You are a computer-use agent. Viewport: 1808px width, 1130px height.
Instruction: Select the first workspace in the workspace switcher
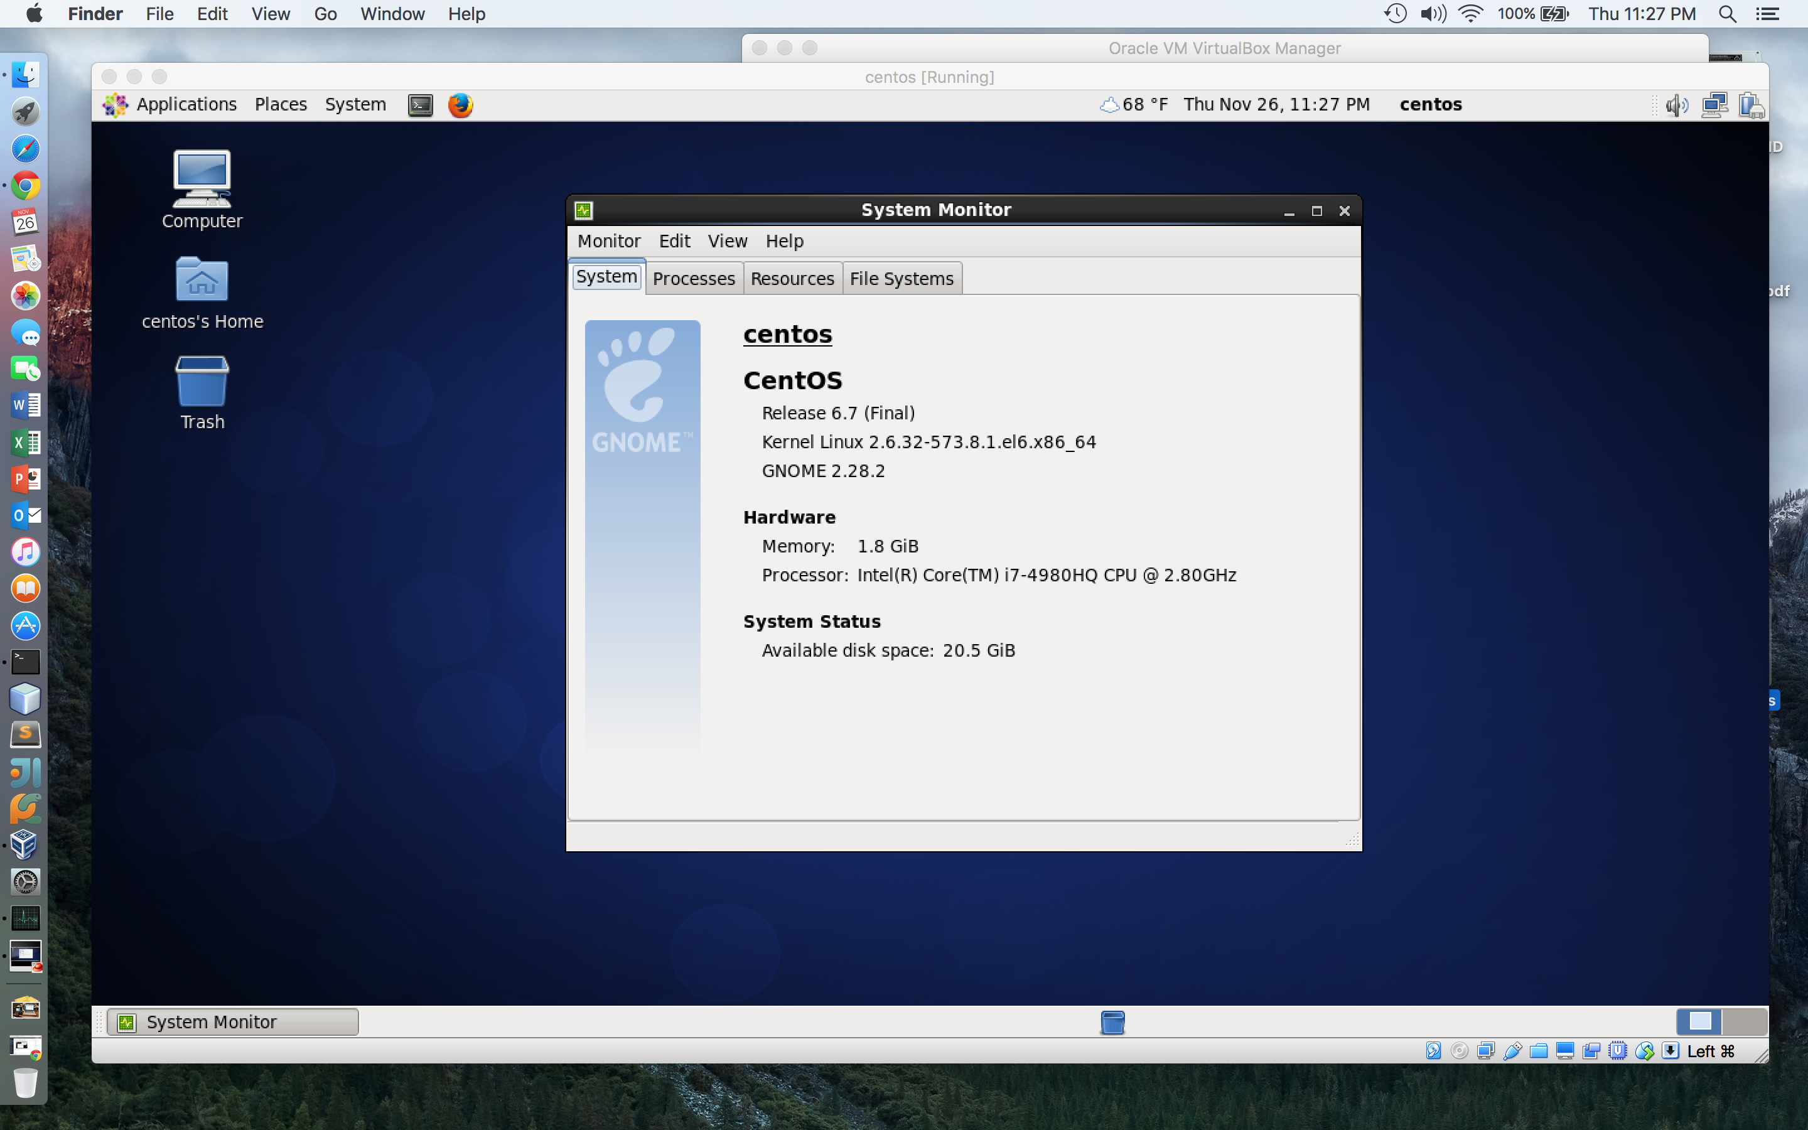[x=1699, y=1021]
